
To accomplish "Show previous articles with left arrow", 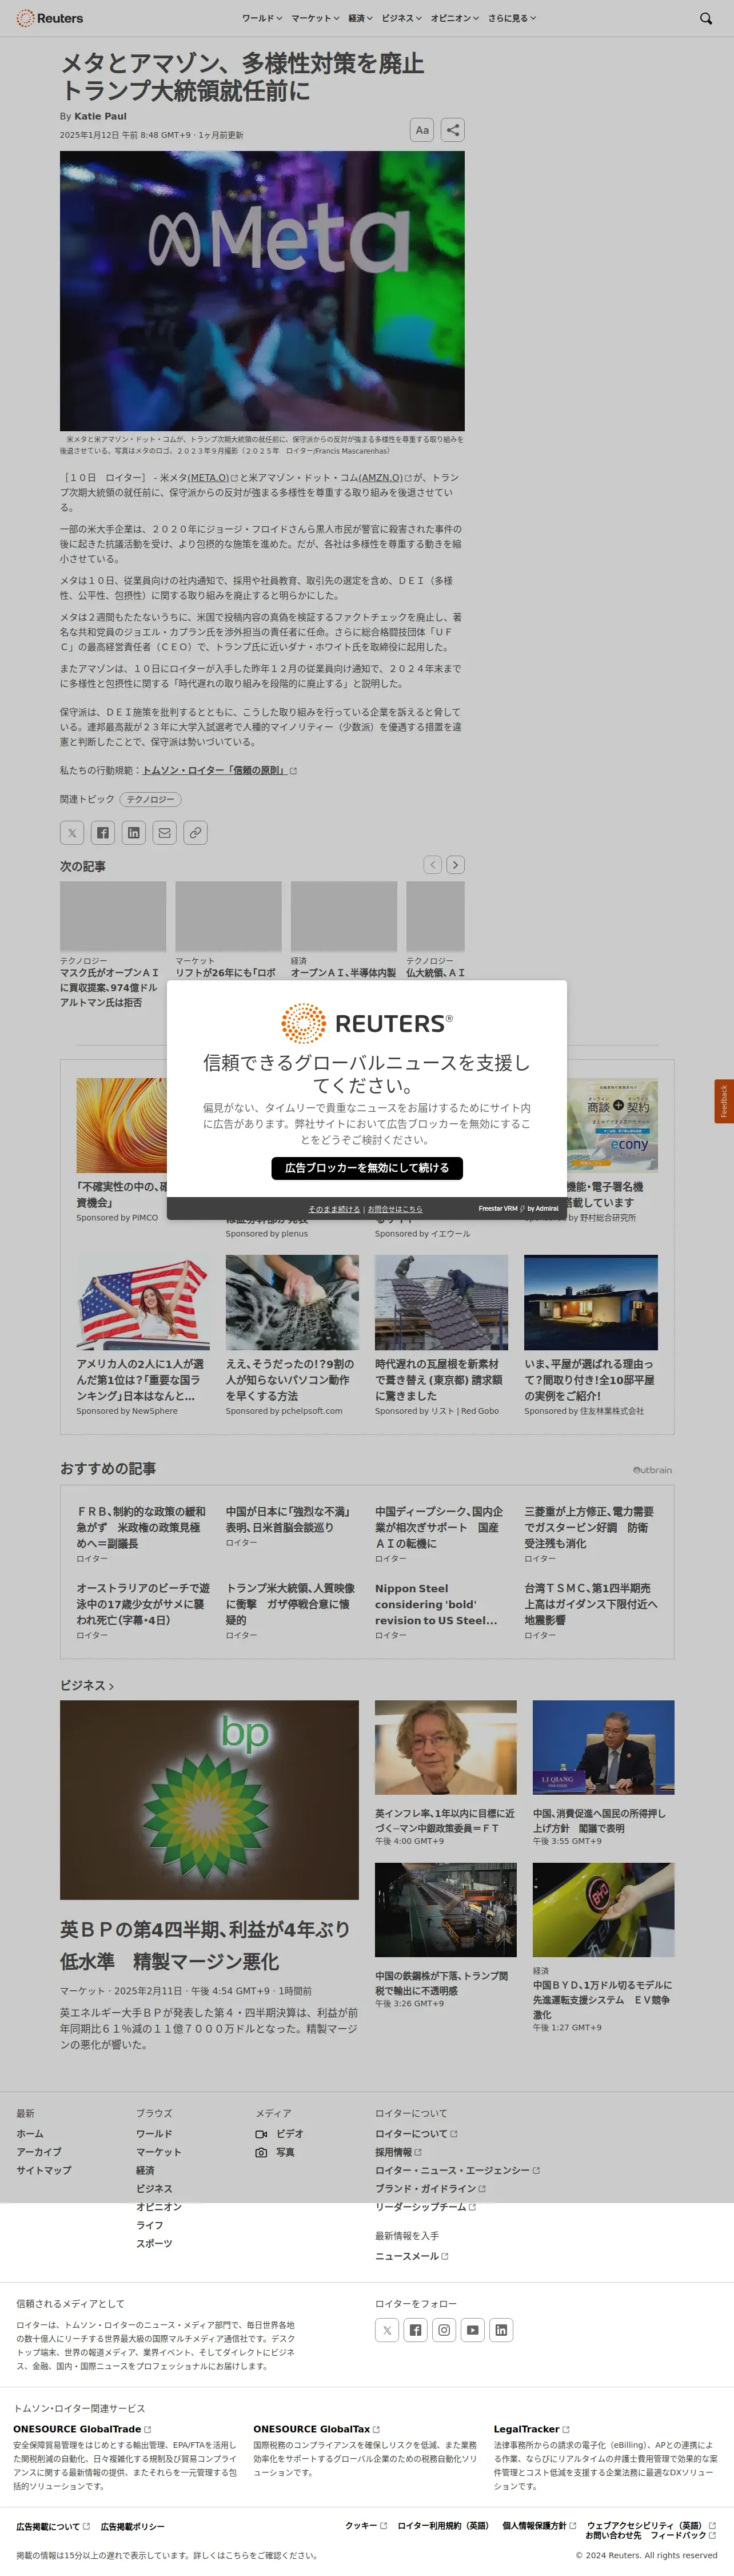I will (x=432, y=865).
